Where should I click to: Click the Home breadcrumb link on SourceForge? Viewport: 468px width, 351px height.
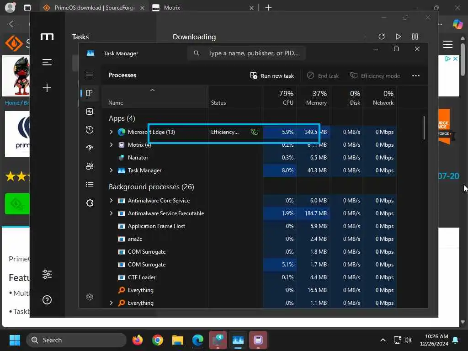[12, 103]
